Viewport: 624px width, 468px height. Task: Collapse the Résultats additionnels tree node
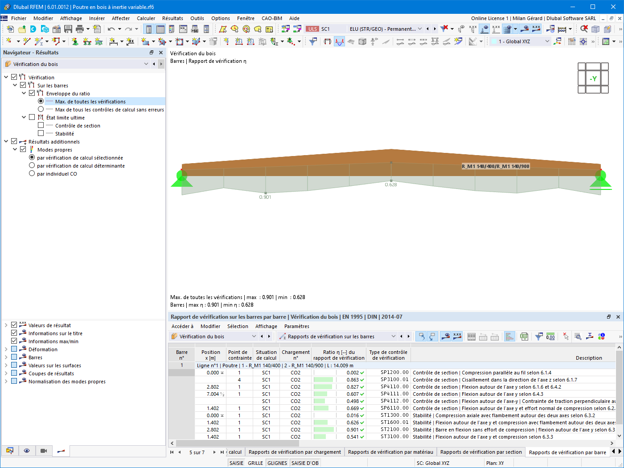pos(6,141)
